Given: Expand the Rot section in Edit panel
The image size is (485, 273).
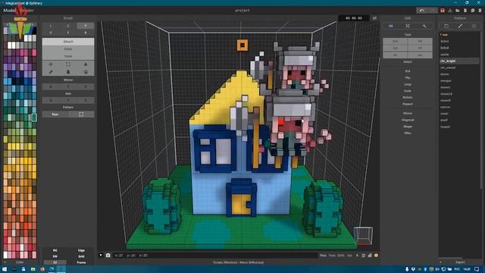Looking at the screenshot, I should click(408, 71).
